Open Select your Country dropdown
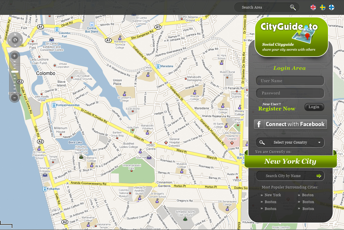This screenshot has width=344, height=230. click(x=290, y=142)
